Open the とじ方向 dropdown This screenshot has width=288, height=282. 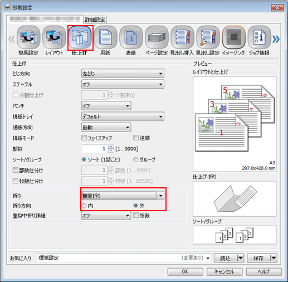(x=123, y=74)
